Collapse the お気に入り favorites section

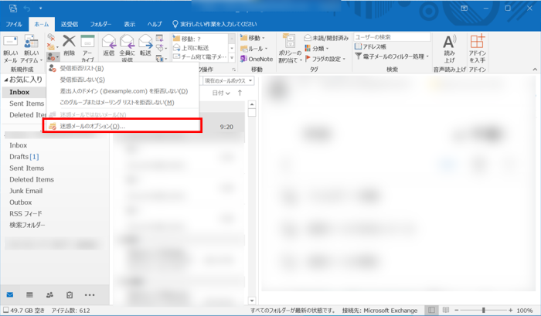[x=5, y=80]
